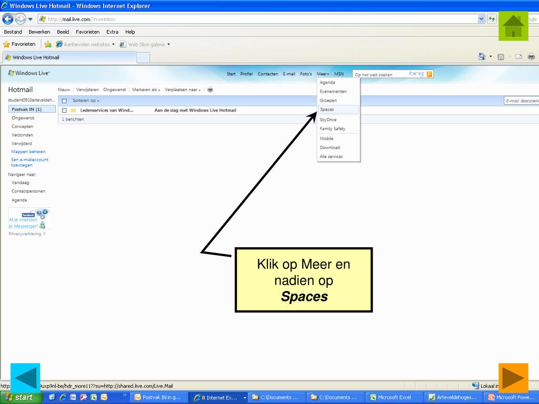Click the Contacten header link
The image size is (539, 404).
[268, 74]
